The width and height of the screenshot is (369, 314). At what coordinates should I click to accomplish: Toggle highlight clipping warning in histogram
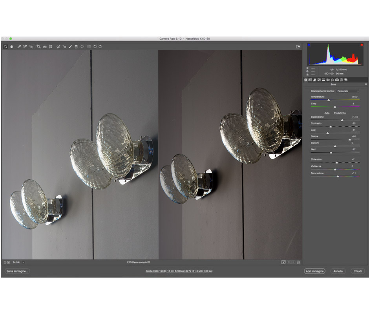361,45
